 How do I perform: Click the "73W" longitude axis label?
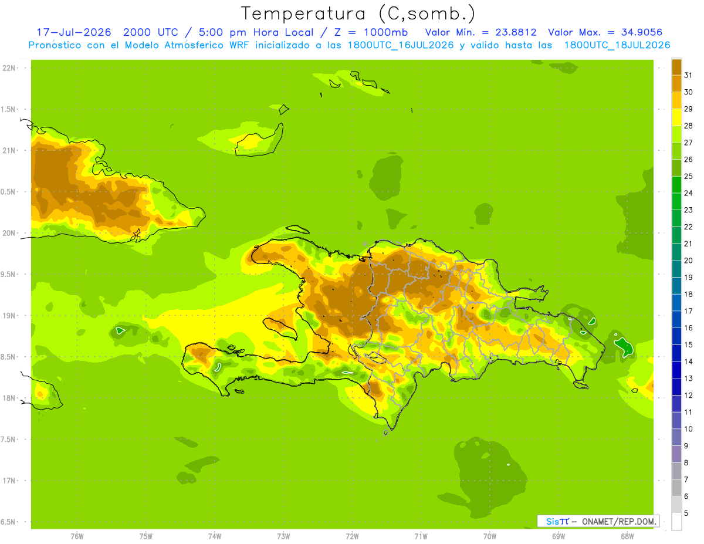283,536
